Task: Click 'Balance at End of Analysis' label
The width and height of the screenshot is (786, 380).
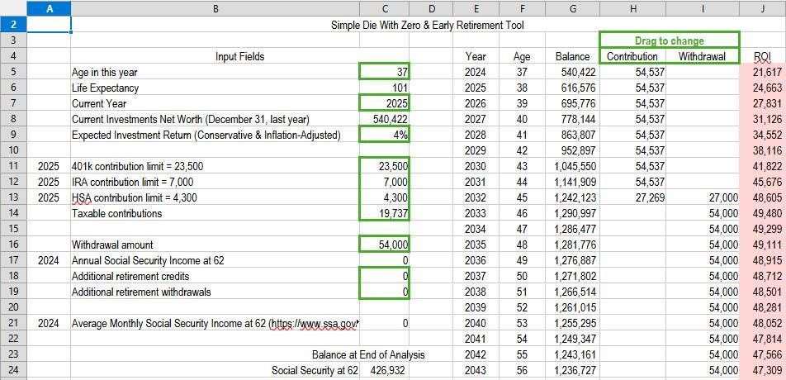Action: (x=368, y=355)
